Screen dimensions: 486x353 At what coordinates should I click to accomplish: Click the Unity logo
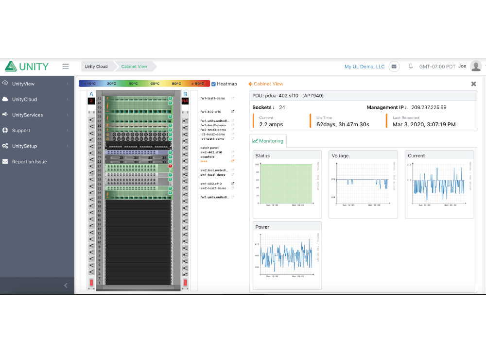tap(27, 66)
